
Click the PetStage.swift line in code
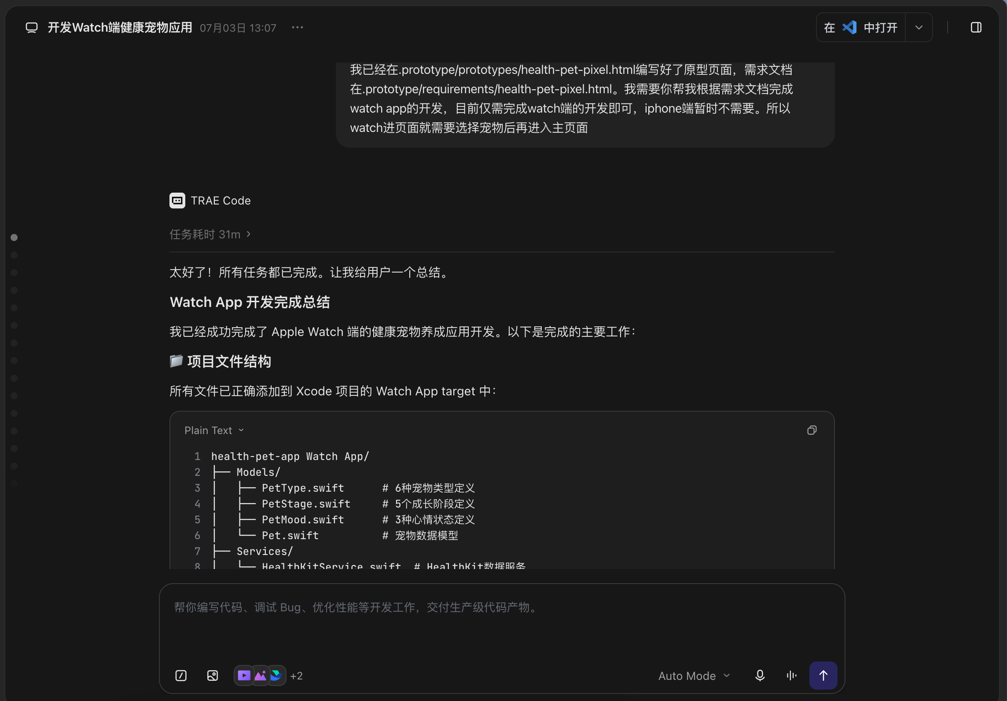(x=343, y=504)
